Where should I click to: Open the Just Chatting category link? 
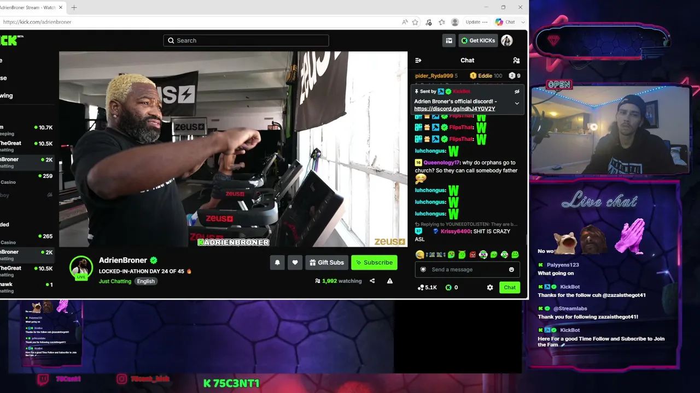click(115, 281)
